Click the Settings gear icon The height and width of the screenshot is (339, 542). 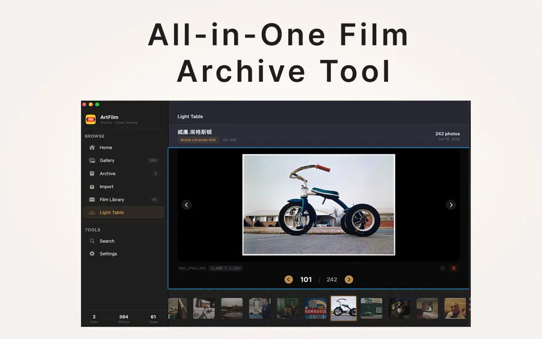click(92, 254)
